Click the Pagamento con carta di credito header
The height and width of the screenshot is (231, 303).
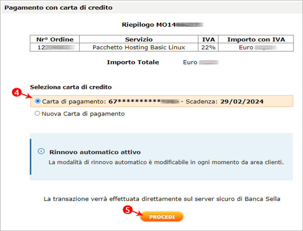coord(58,7)
